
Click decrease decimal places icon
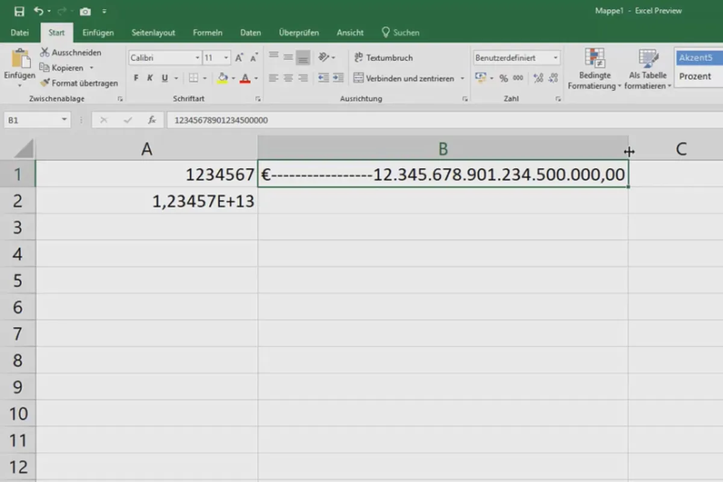click(x=553, y=78)
